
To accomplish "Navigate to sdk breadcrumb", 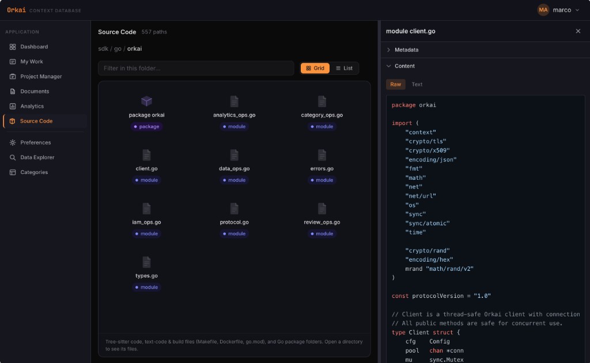I will pyautogui.click(x=103, y=48).
